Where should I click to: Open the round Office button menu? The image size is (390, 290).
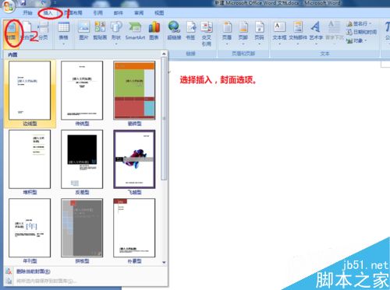[8, 5]
